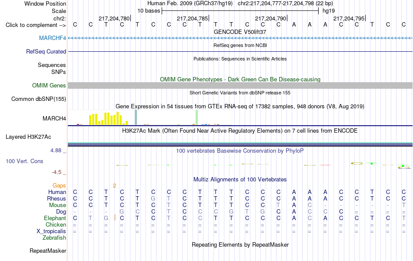
Task: Click the yellow GTEx expression bars
Action: pos(108,119)
